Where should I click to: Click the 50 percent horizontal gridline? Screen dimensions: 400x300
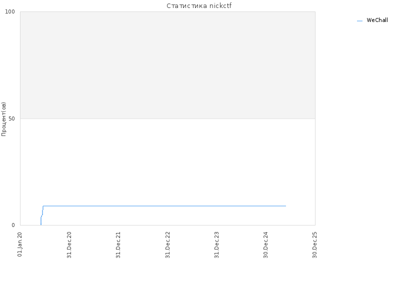tap(167, 118)
